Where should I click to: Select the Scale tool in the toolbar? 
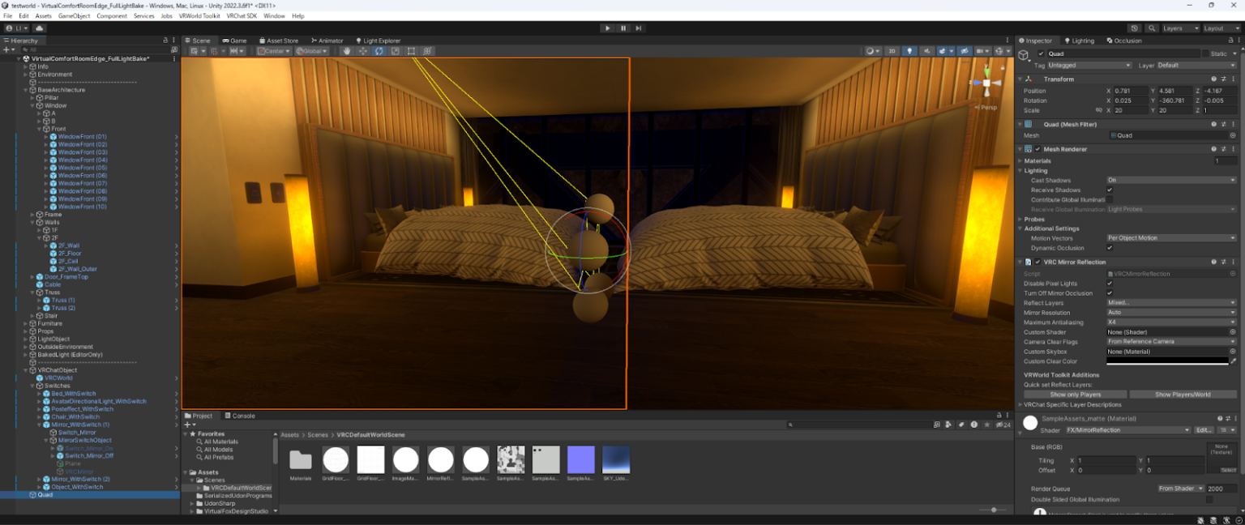pyautogui.click(x=396, y=51)
